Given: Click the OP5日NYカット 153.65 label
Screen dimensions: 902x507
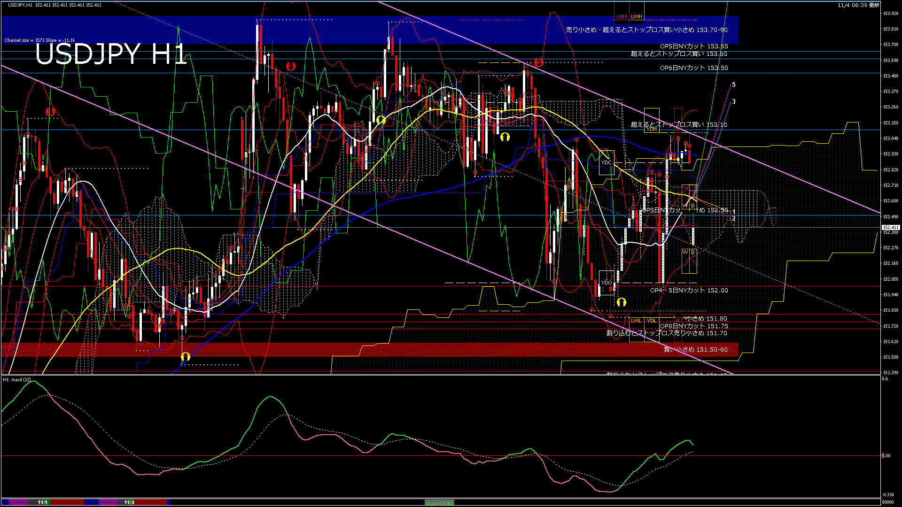Looking at the screenshot, I should pyautogui.click(x=694, y=46).
